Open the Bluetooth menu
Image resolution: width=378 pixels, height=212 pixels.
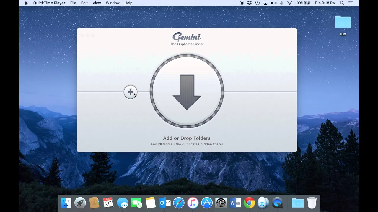(x=282, y=3)
